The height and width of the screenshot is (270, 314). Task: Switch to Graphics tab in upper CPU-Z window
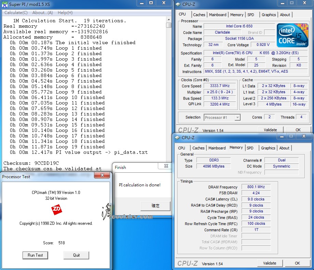click(269, 15)
